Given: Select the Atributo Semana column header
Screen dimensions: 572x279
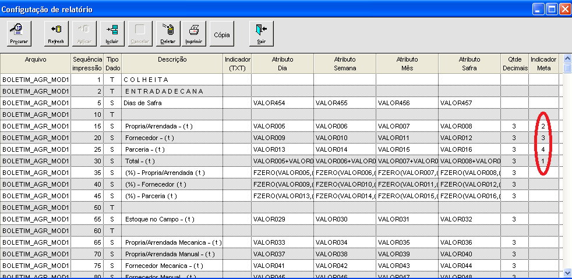Looking at the screenshot, I should tap(345, 64).
